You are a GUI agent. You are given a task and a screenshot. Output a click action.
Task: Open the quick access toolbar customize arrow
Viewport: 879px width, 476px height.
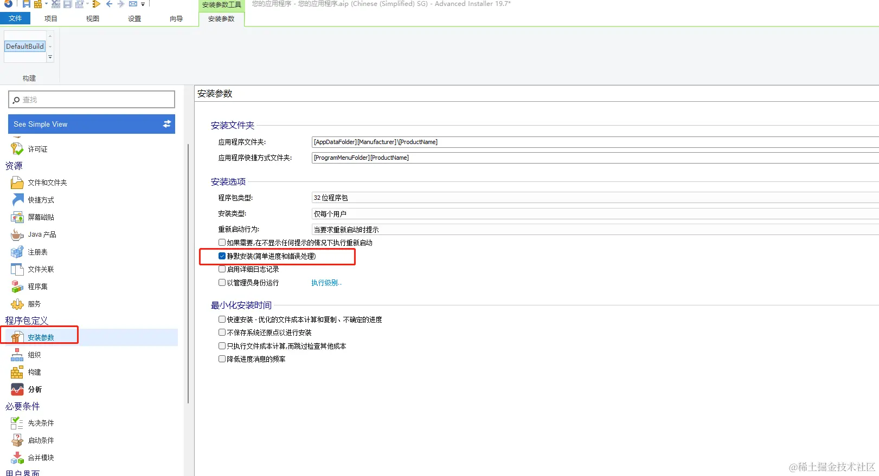143,4
